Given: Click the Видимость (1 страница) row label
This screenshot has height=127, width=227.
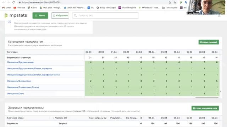Looking at the screenshot, I should pyautogui.click(x=19, y=58).
